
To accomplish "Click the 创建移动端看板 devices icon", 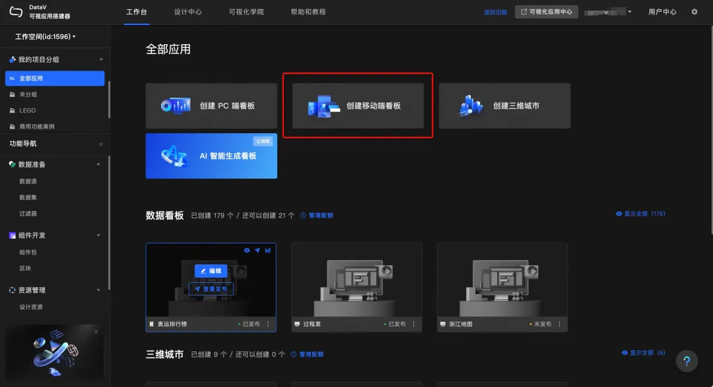I will 323,106.
